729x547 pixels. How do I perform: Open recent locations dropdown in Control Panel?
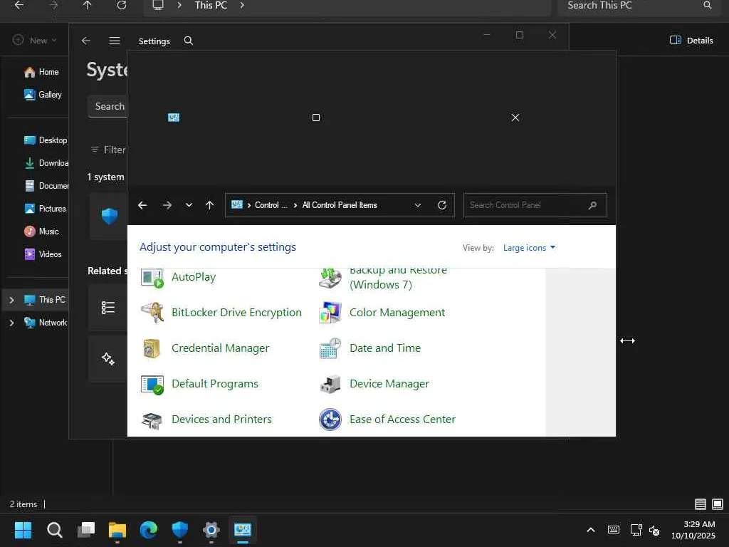coord(189,205)
